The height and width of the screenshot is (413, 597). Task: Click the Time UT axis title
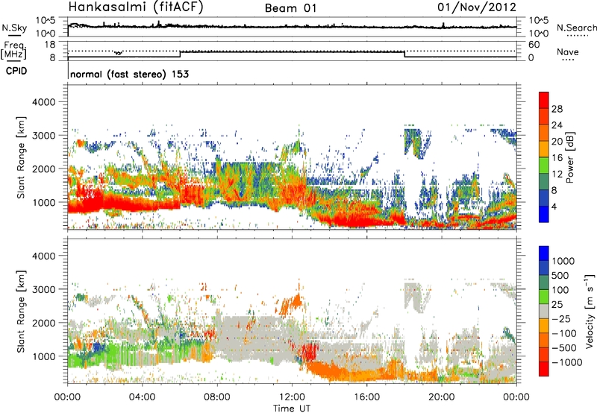[x=292, y=409]
